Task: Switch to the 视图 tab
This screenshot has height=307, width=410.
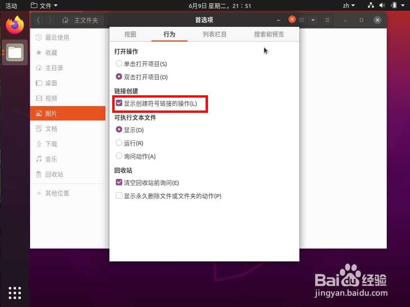Action: pyautogui.click(x=130, y=34)
